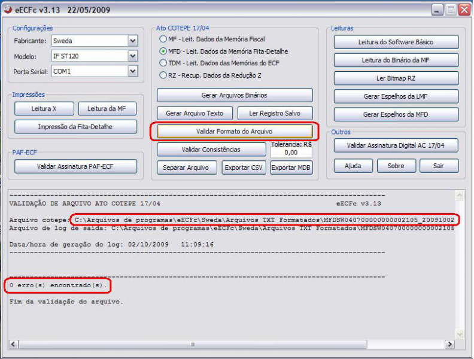Screen dimensions: 474x359
Task: Select TDM - Leit. Dados das Memórias do ECF
Action: [x=163, y=63]
